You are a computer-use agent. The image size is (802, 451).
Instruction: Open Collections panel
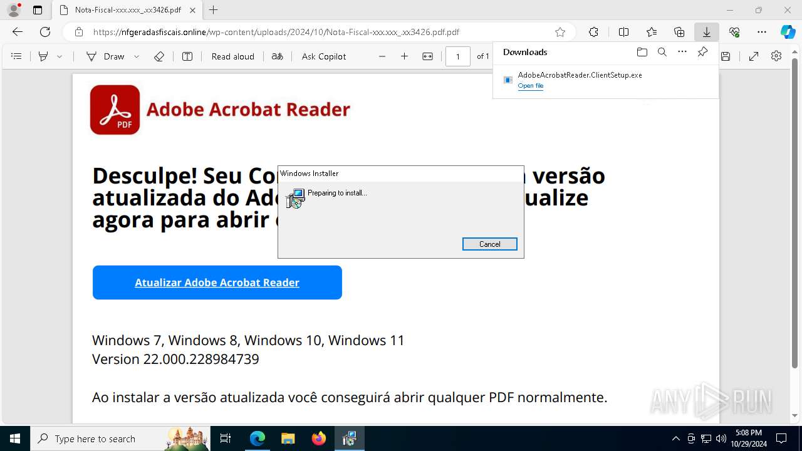pyautogui.click(x=679, y=32)
